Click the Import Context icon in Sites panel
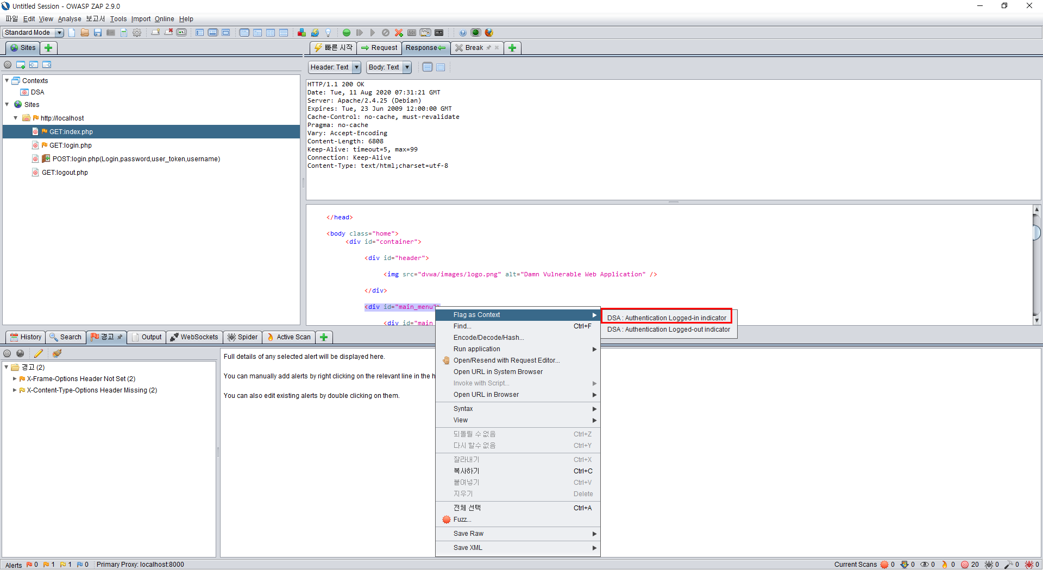Image resolution: width=1043 pixels, height=570 pixels. (34, 65)
